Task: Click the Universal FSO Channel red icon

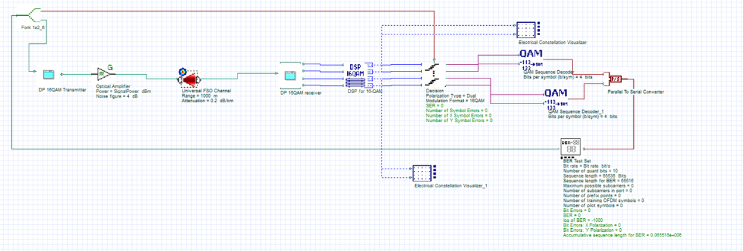Action: 190,78
